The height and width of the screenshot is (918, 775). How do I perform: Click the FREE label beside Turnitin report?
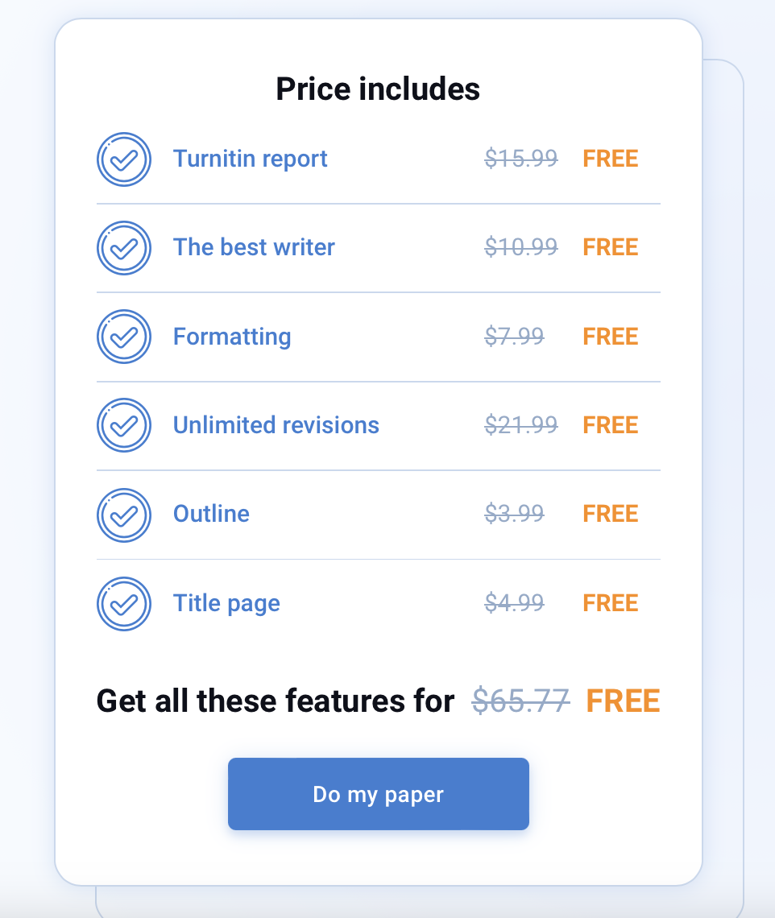pos(610,159)
